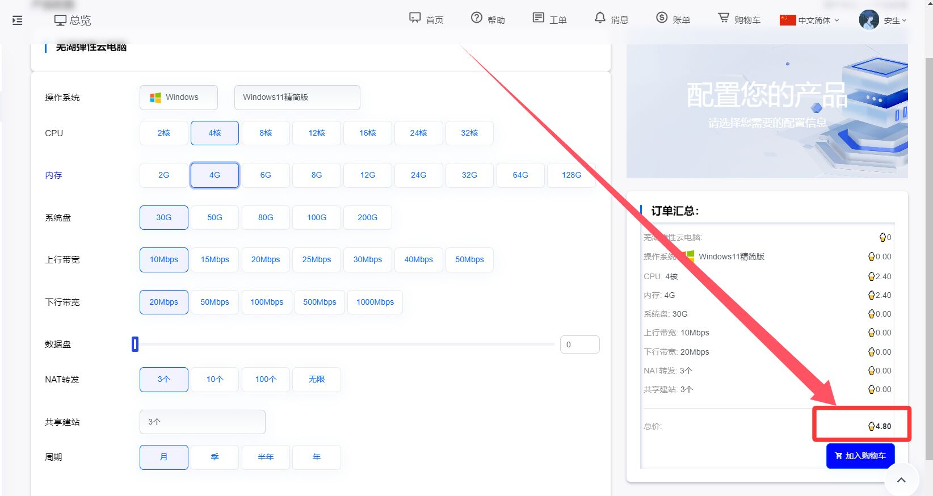Choose 8G memory option

click(x=317, y=175)
